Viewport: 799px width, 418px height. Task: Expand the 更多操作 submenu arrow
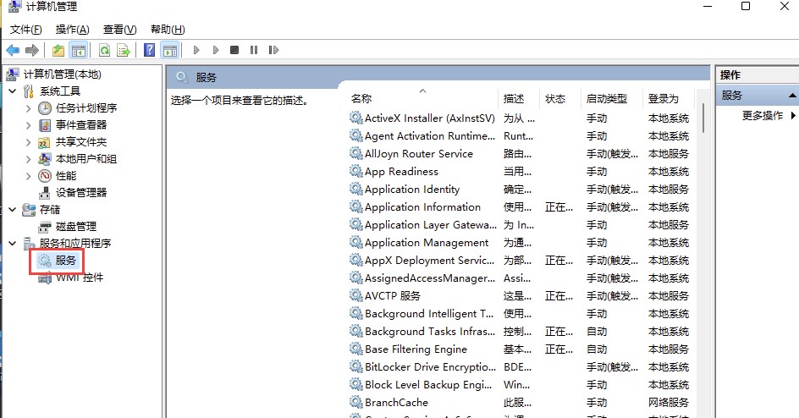793,116
